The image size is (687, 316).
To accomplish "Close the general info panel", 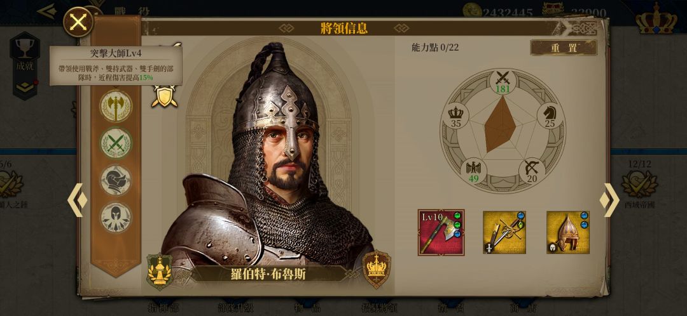I will (78, 22).
